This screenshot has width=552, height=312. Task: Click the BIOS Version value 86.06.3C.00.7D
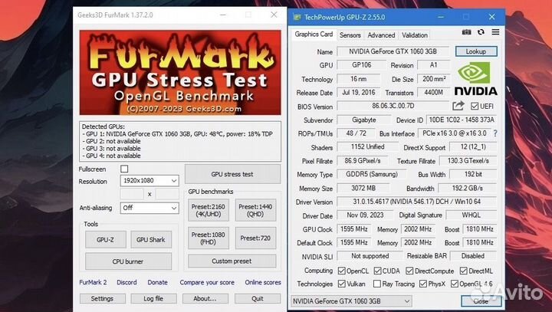point(393,106)
